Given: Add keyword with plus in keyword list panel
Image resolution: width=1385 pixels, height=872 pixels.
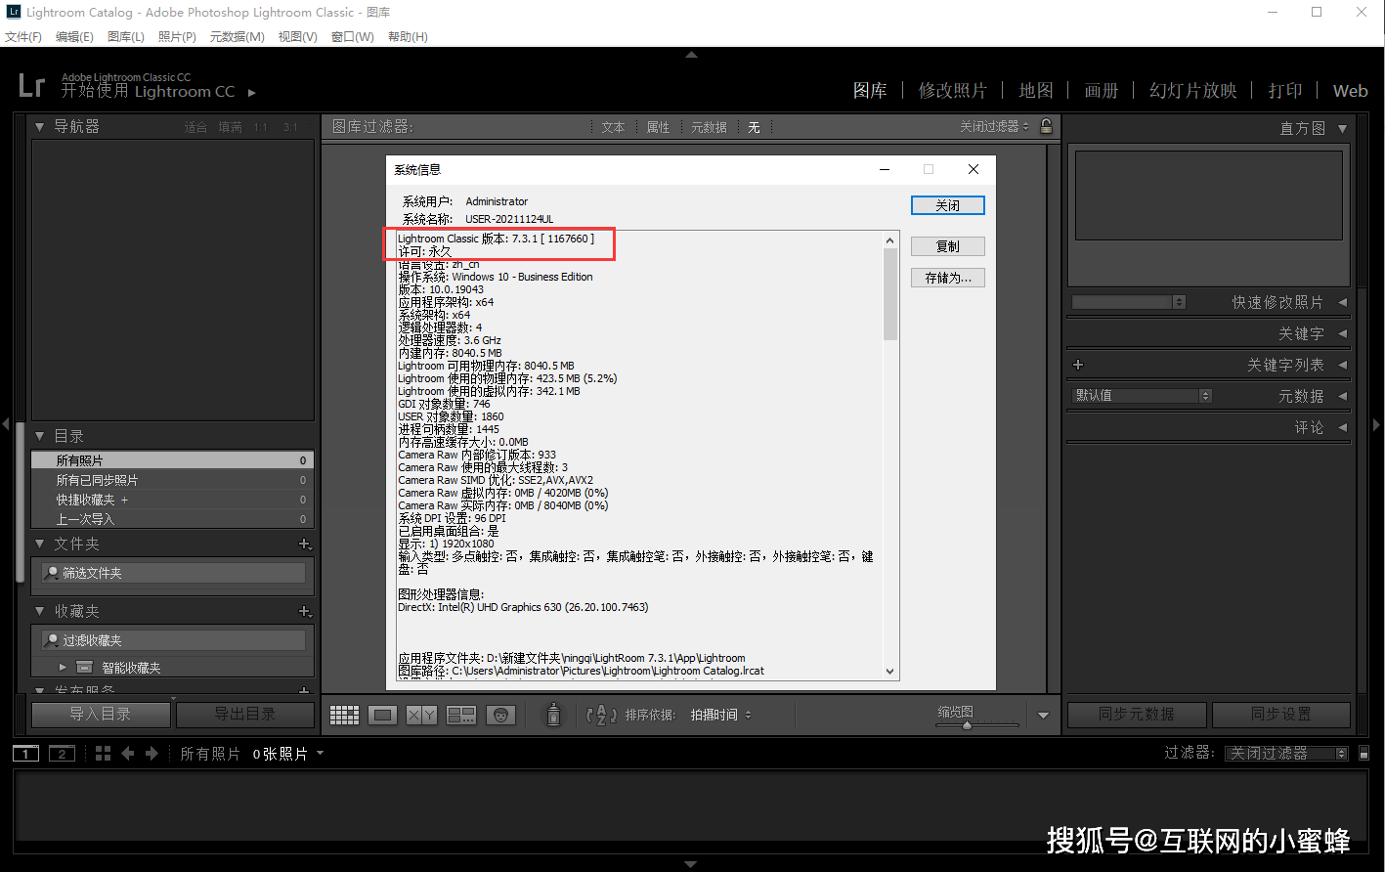Looking at the screenshot, I should click(x=1078, y=365).
